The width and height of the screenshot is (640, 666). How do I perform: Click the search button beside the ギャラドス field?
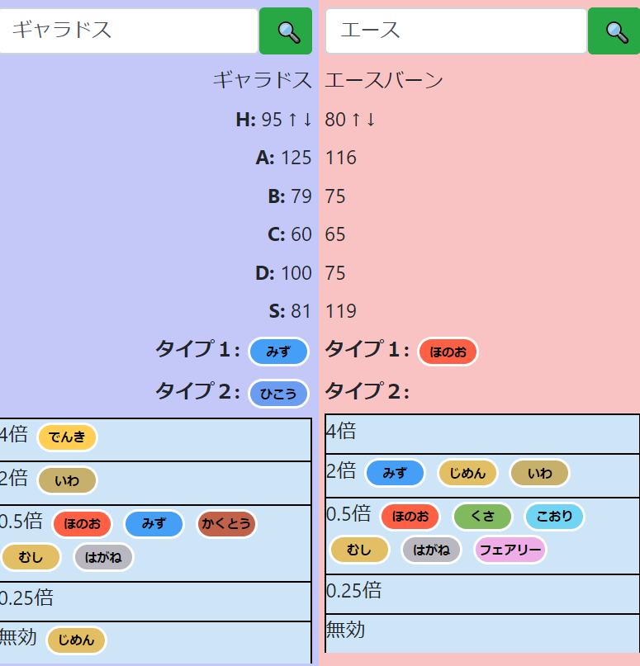[286, 31]
